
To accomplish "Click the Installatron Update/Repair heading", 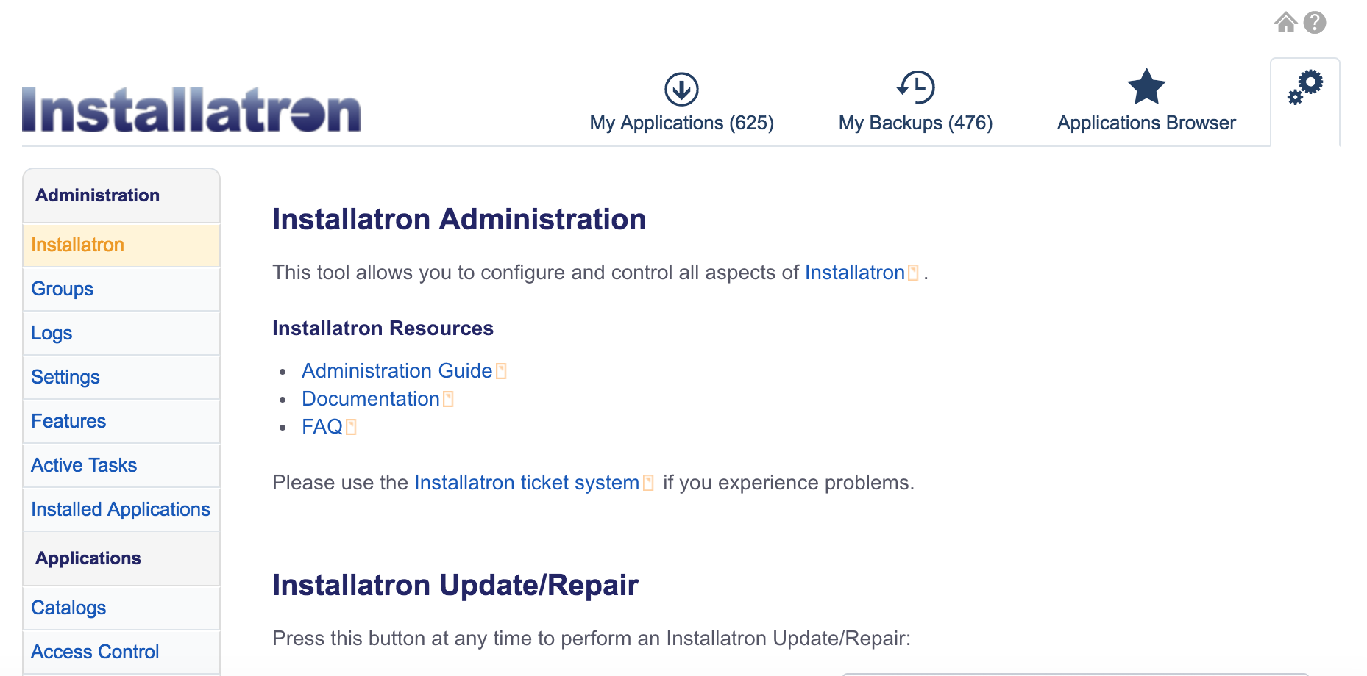I will 455,586.
